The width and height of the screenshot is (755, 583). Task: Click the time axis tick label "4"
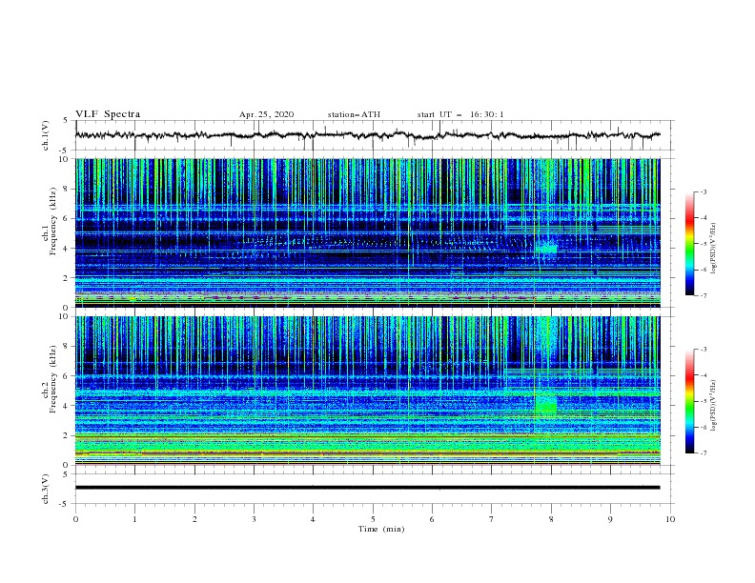coord(313,519)
